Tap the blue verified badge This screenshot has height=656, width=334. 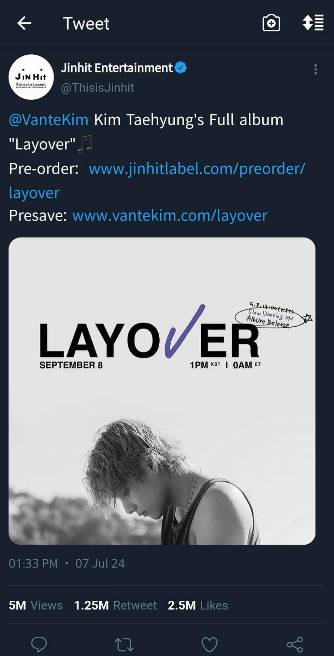pos(180,68)
